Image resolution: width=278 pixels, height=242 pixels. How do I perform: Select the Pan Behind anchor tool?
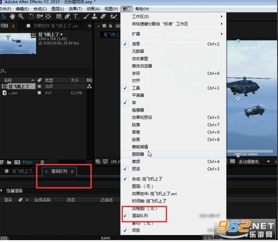coord(48,17)
